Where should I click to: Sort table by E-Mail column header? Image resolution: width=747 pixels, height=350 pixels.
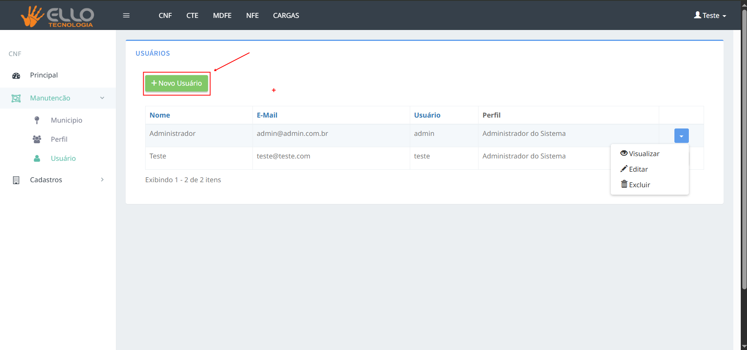pos(267,115)
